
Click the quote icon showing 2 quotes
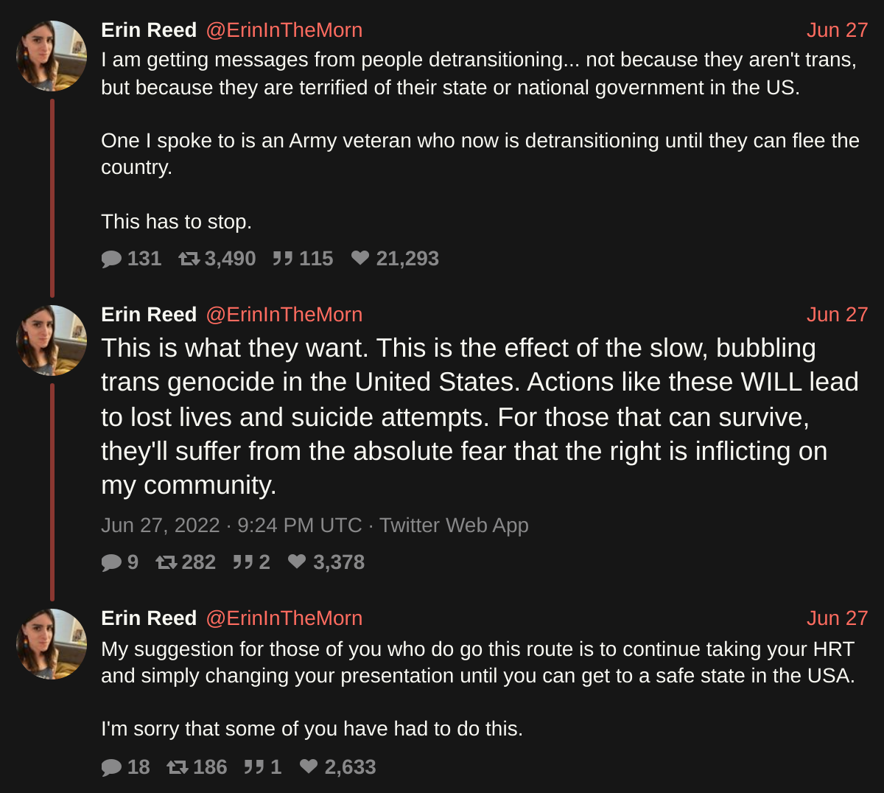pyautogui.click(x=243, y=562)
